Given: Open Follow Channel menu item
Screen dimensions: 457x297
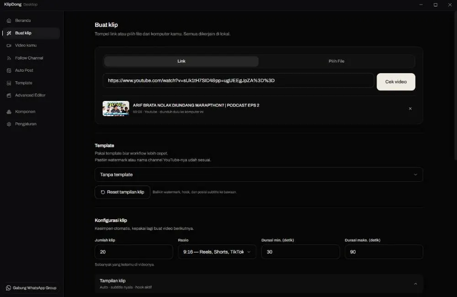Looking at the screenshot, I should 31,58.
